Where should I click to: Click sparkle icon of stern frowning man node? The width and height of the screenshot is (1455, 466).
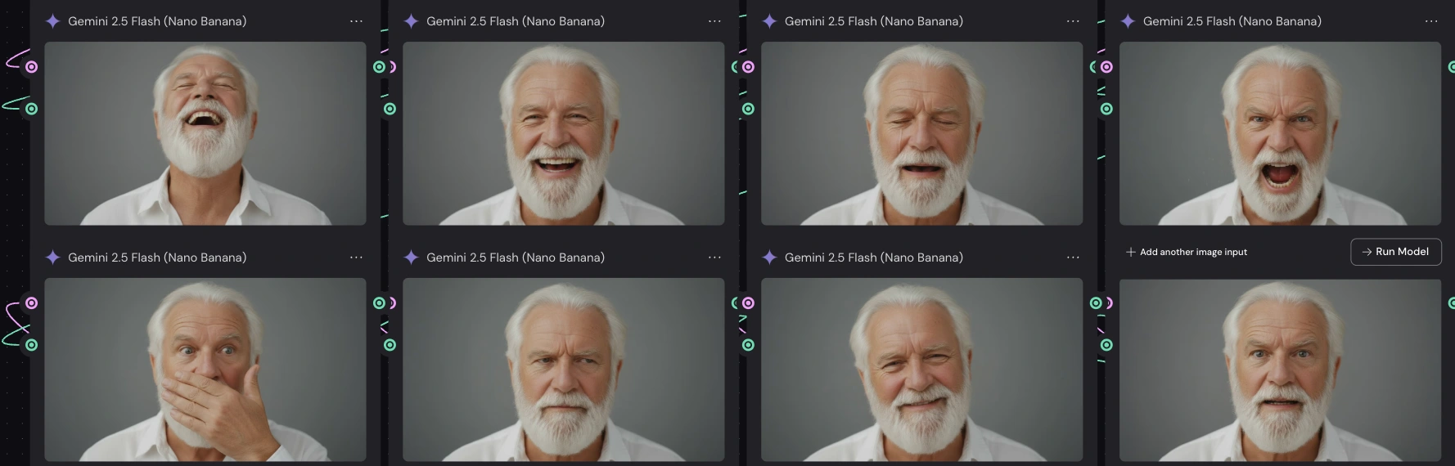(412, 258)
